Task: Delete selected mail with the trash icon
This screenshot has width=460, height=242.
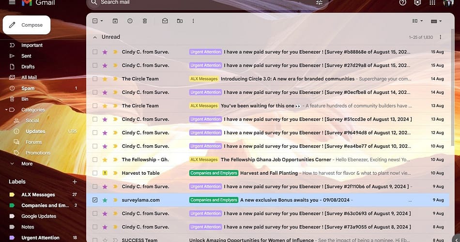Action: [x=145, y=21]
